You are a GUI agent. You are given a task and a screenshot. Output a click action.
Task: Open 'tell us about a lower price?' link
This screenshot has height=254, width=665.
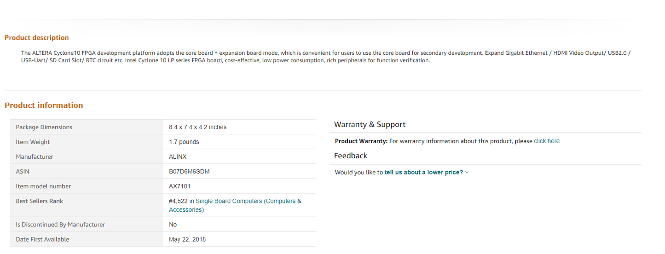coord(424,173)
